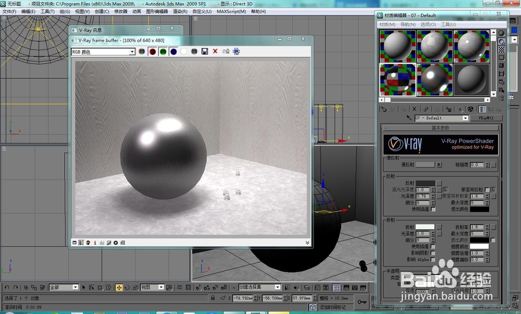Click the pixel info 'i' icon in frame buffer

tap(95, 243)
